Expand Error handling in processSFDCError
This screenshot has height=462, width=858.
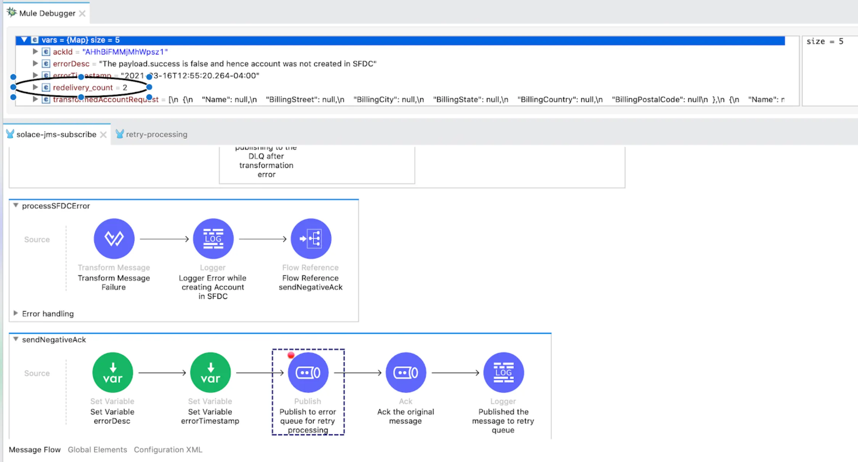[16, 313]
